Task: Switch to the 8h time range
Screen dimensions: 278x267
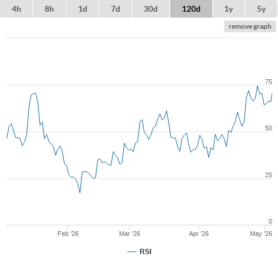Action: point(49,9)
